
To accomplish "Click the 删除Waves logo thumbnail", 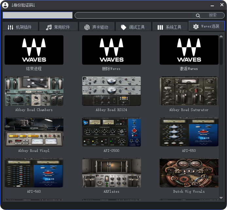I will (x=112, y=50).
